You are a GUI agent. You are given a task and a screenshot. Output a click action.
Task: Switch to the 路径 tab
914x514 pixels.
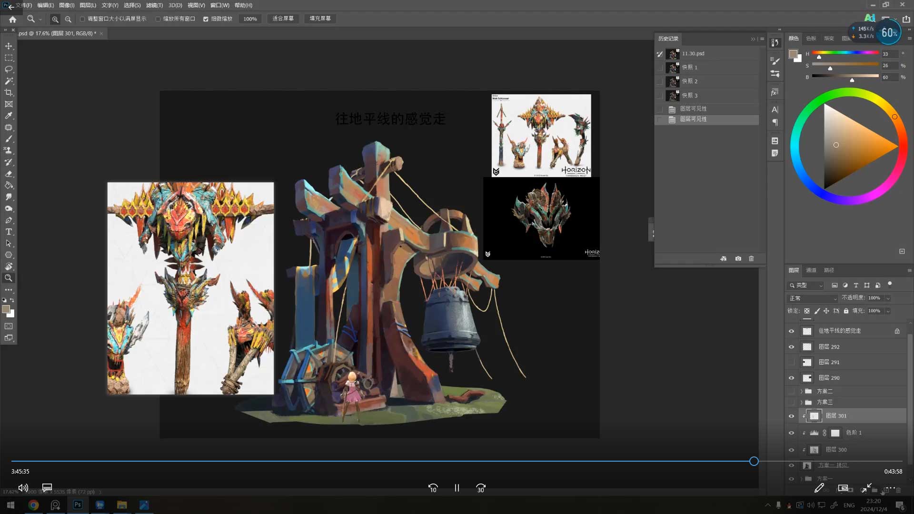point(829,270)
